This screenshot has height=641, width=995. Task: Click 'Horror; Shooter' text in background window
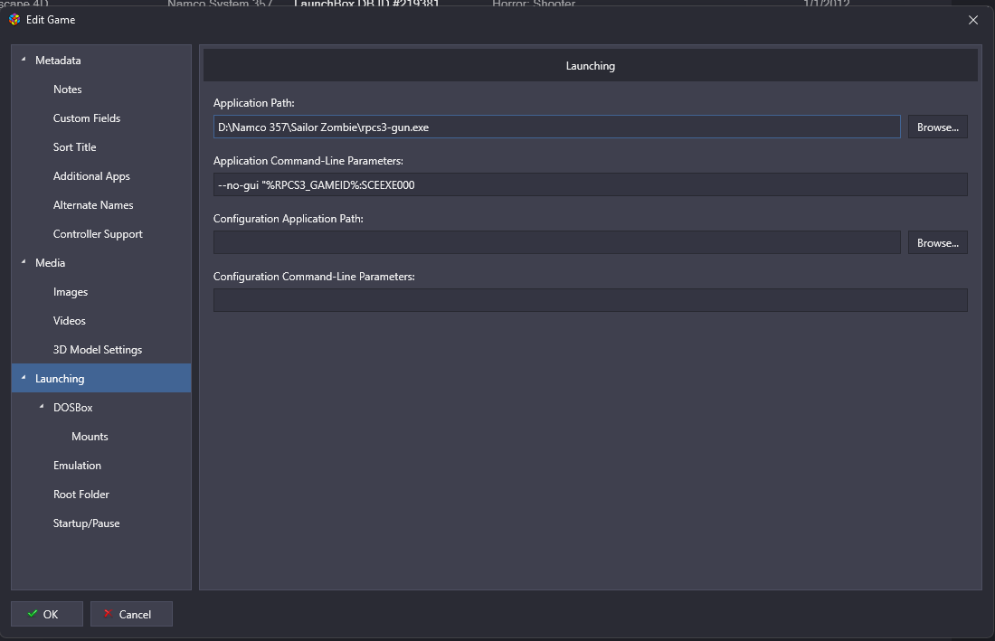point(534,4)
